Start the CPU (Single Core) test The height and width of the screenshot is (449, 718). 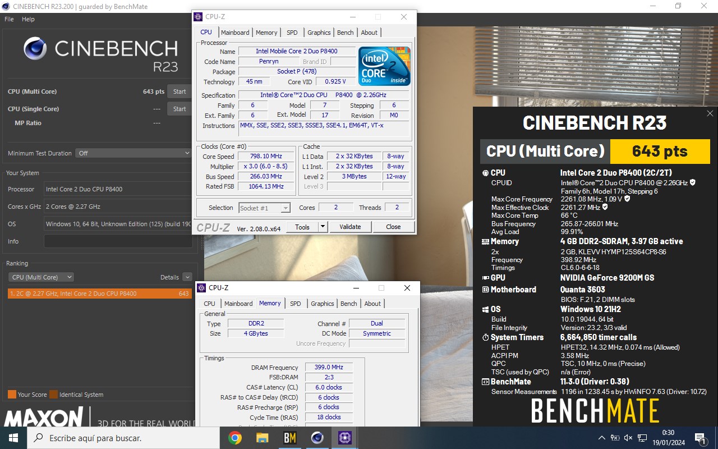click(179, 109)
